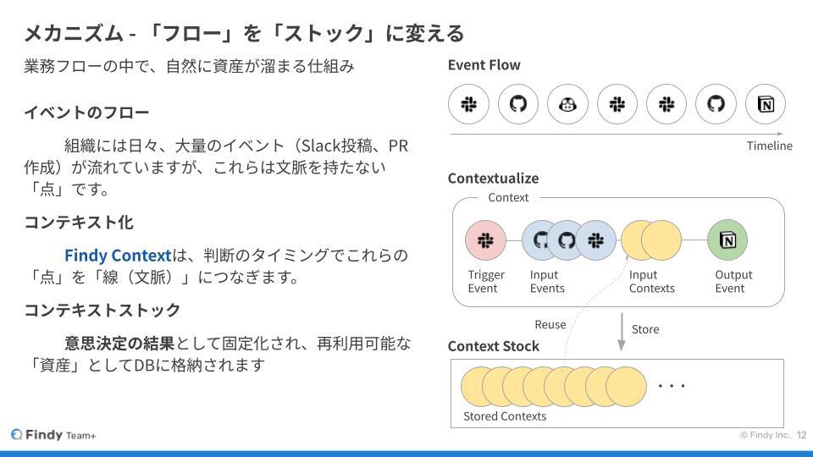This screenshot has height=457, width=813.
Task: Click the Context Stock heading
Action: (493, 346)
